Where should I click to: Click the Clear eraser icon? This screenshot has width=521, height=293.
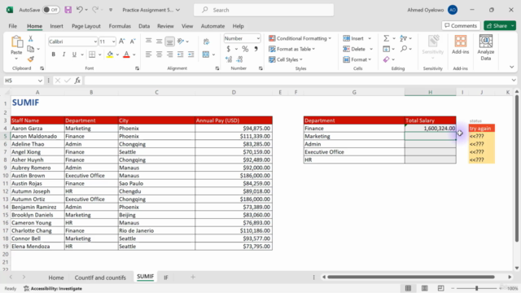click(386, 59)
